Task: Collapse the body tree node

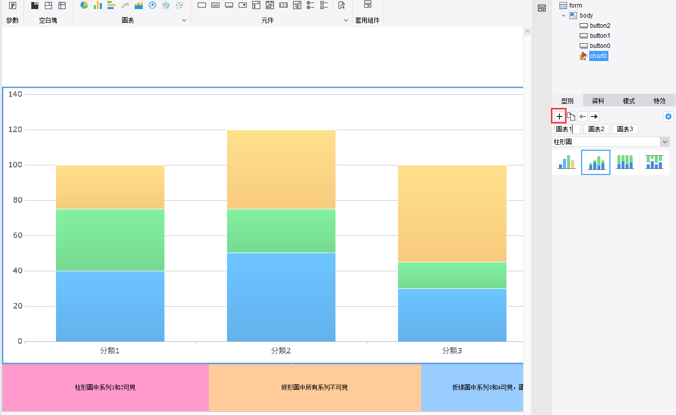Action: [x=564, y=16]
